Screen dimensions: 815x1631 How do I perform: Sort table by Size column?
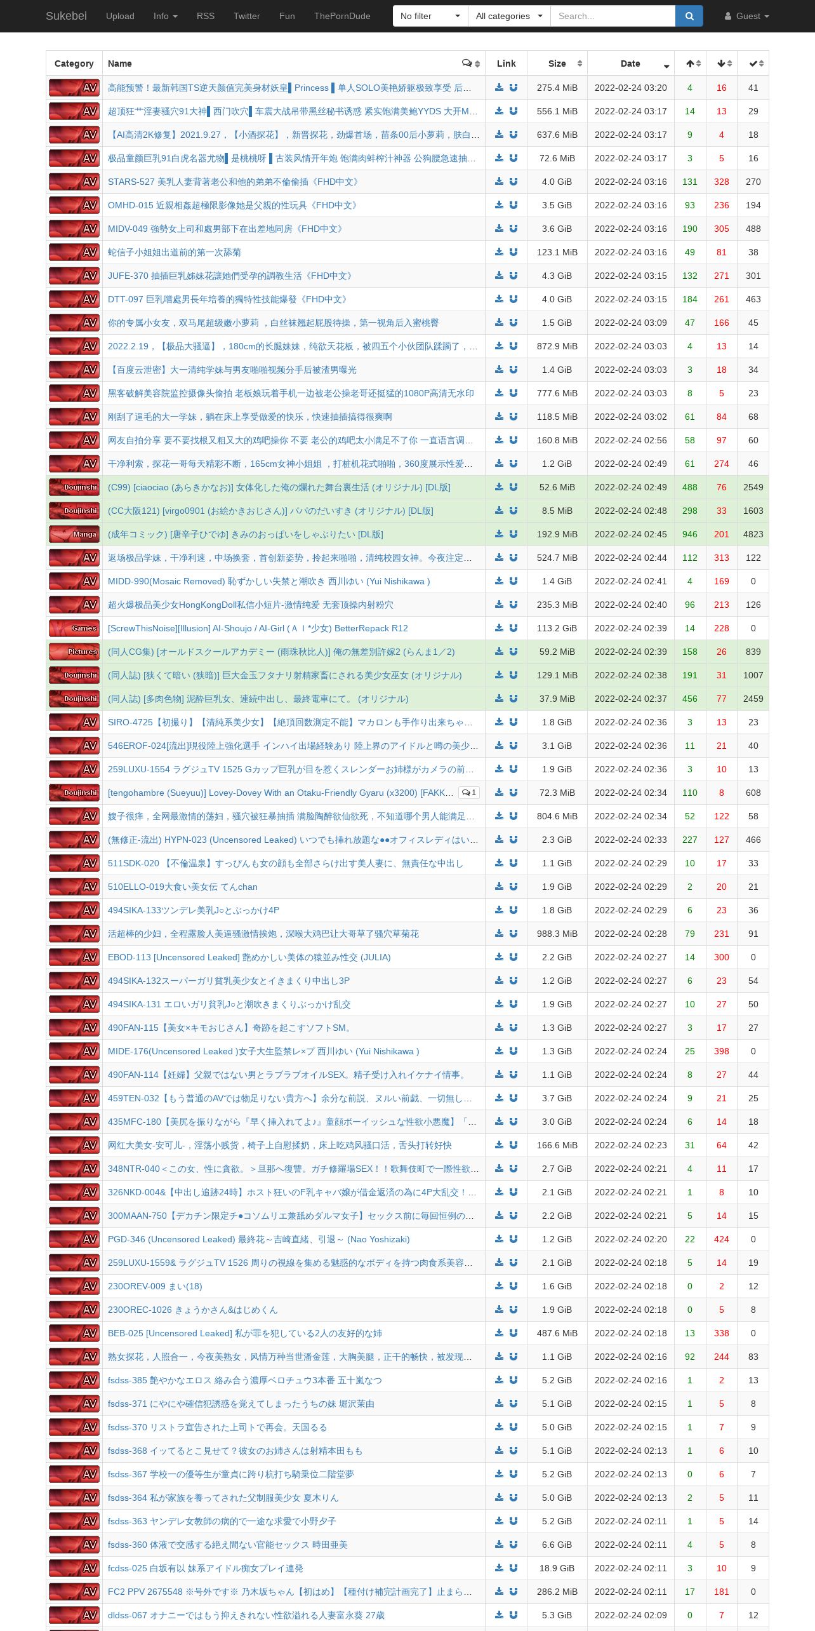(x=557, y=64)
